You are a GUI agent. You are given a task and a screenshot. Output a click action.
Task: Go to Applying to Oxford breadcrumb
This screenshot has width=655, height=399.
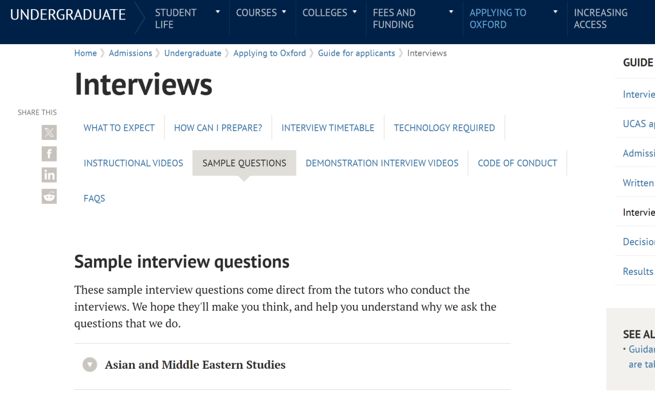269,53
